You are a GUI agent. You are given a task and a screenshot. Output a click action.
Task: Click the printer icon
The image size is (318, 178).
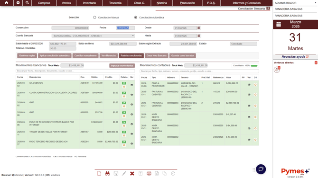[149, 173]
